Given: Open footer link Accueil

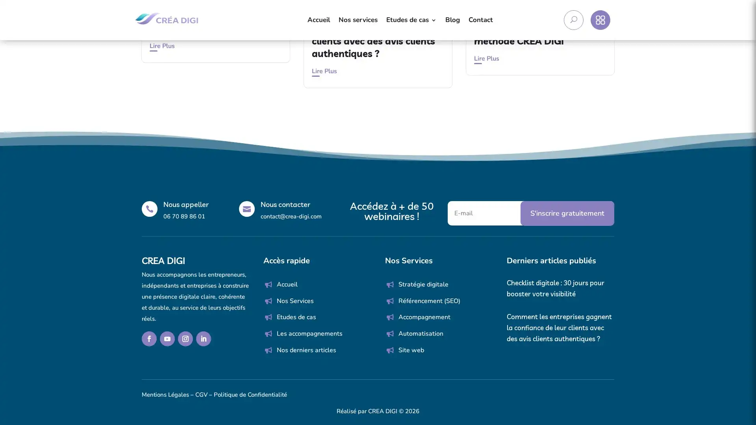Looking at the screenshot, I should point(287,285).
